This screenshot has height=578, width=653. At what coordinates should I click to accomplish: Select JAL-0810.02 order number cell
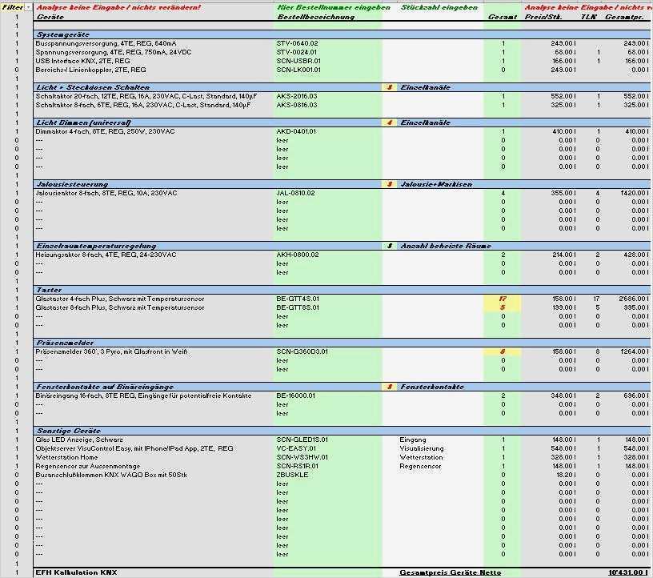(x=328, y=194)
